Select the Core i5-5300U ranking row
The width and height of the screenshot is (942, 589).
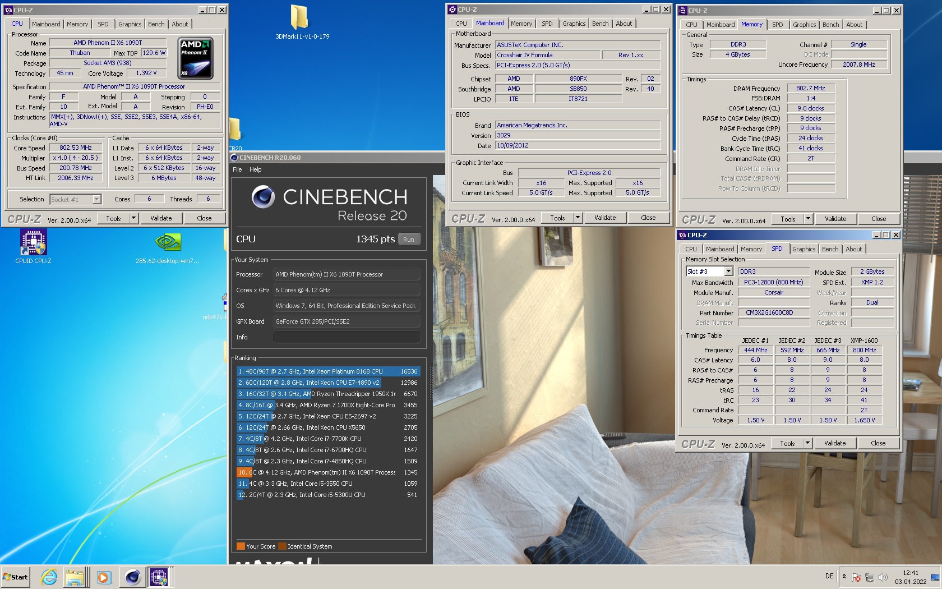pyautogui.click(x=329, y=495)
